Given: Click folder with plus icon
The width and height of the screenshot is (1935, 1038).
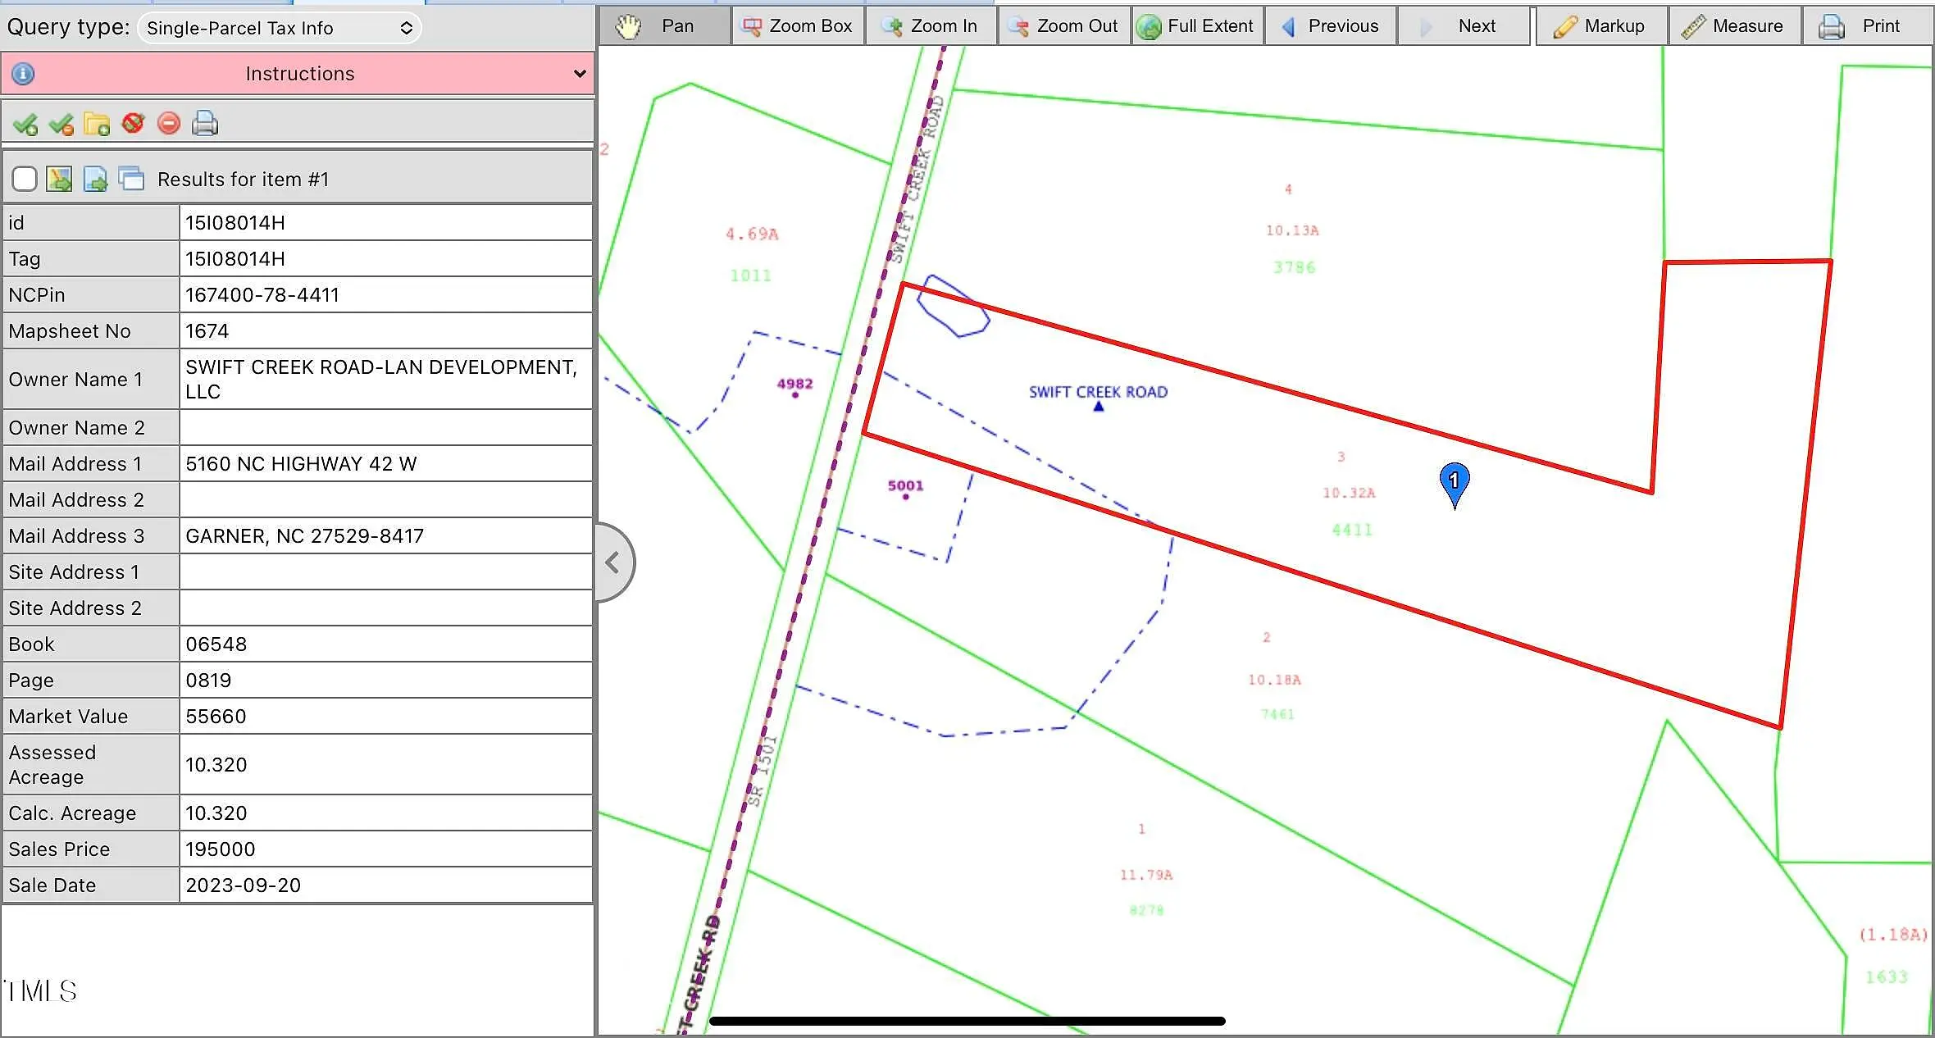Looking at the screenshot, I should [x=97, y=124].
